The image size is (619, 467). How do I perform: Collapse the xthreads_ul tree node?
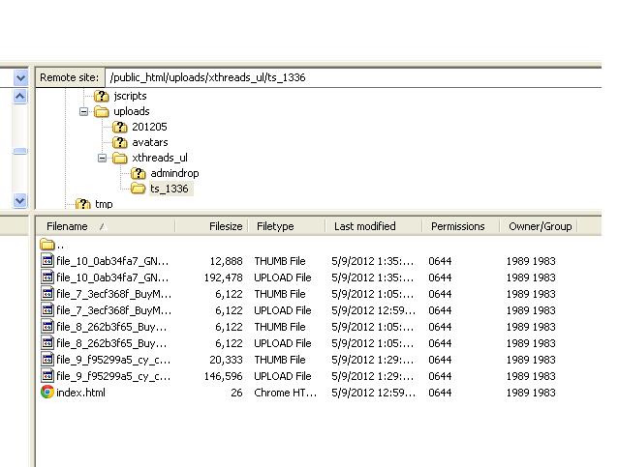(x=103, y=158)
